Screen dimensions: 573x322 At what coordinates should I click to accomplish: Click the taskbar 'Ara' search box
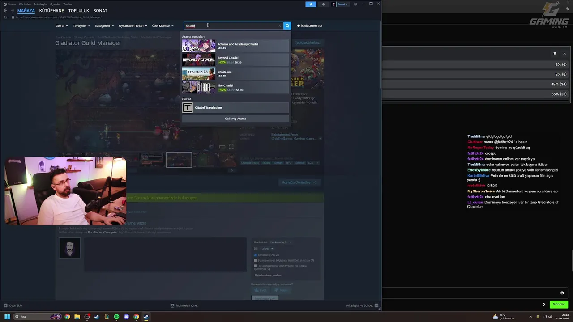[x=37, y=317]
